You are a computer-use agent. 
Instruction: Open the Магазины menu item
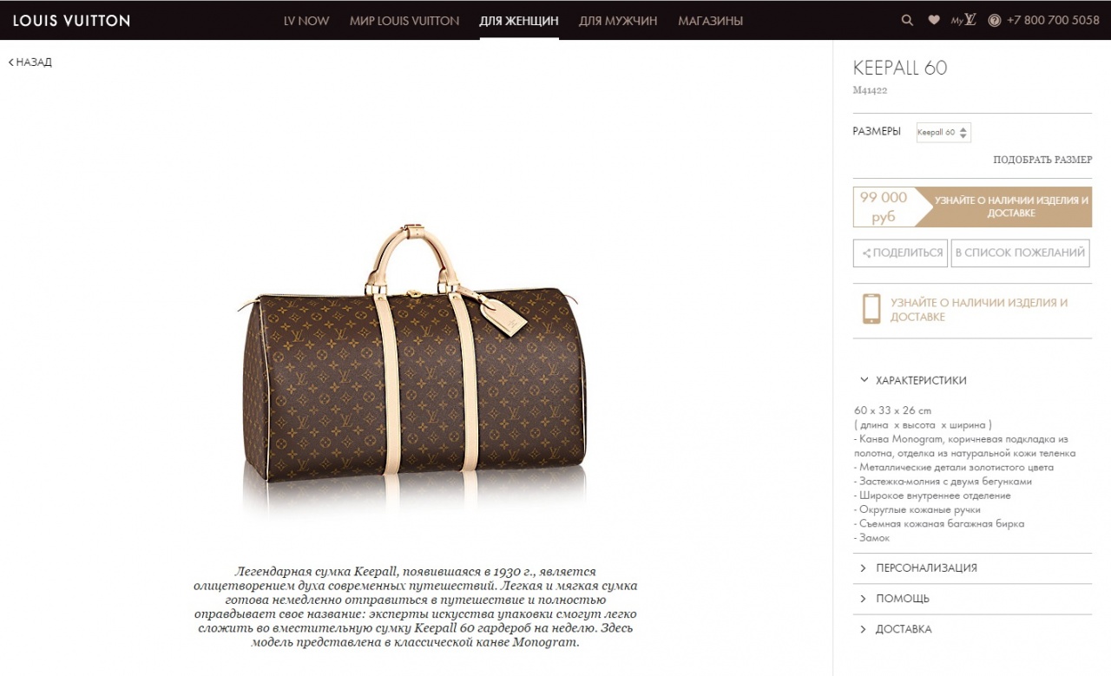click(710, 20)
